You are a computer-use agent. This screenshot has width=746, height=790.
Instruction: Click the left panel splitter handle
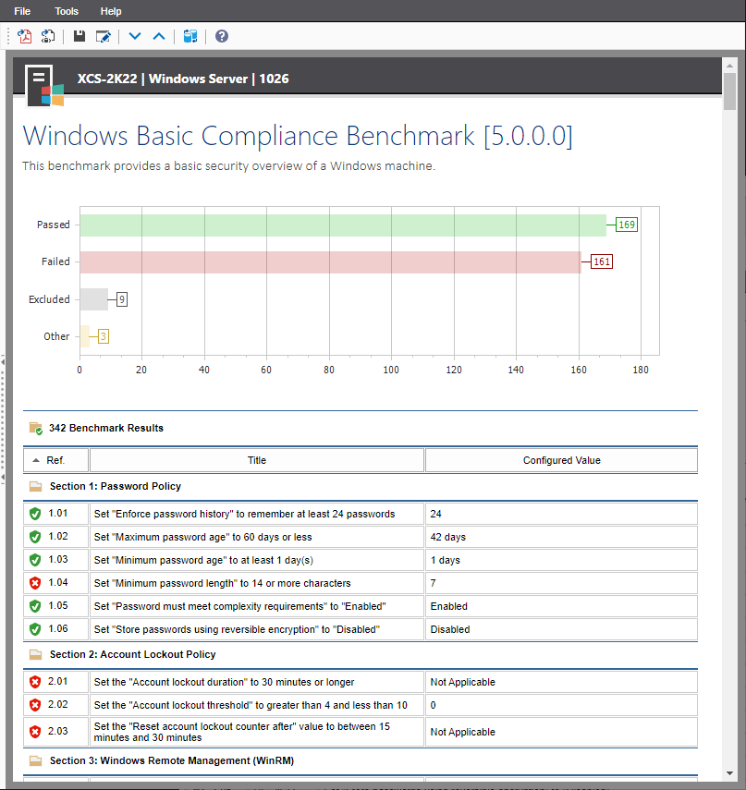[x=3, y=419]
